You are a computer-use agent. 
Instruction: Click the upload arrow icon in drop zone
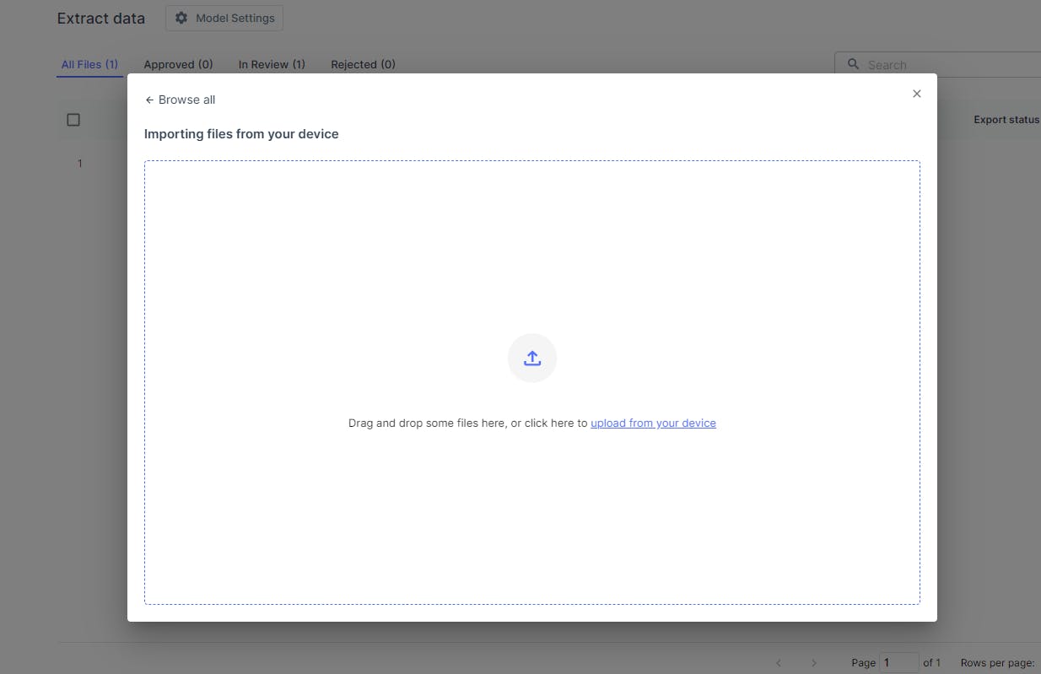(532, 359)
